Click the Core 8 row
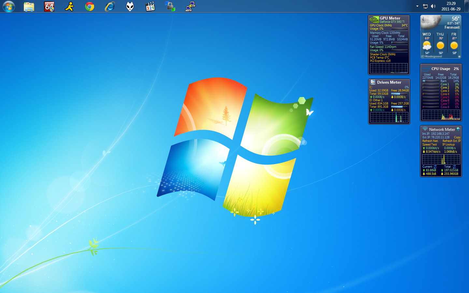The image size is (469, 293). 441,107
